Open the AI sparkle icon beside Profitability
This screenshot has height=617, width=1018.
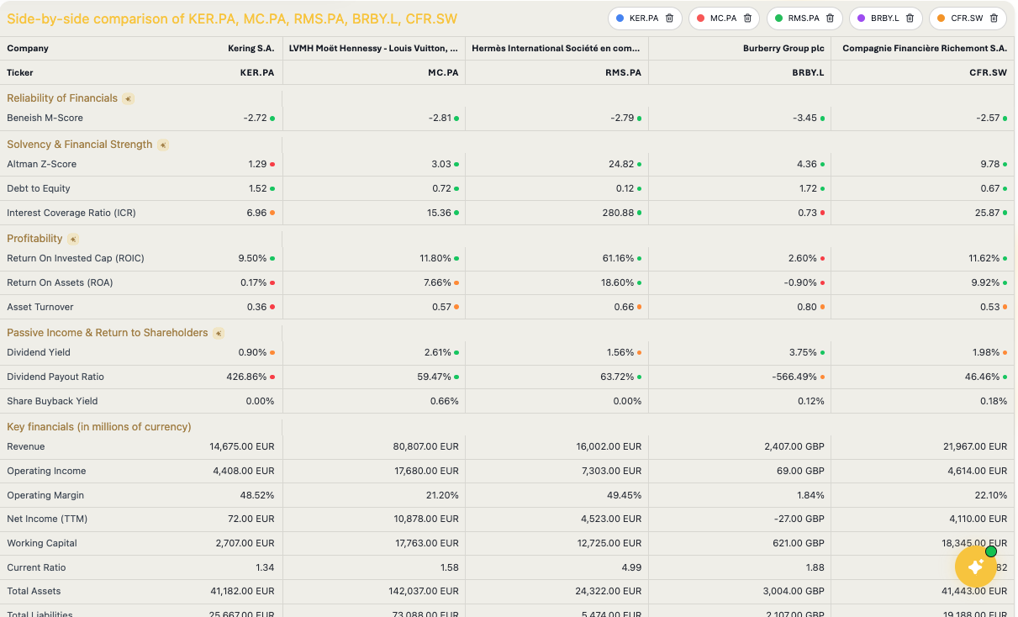73,239
